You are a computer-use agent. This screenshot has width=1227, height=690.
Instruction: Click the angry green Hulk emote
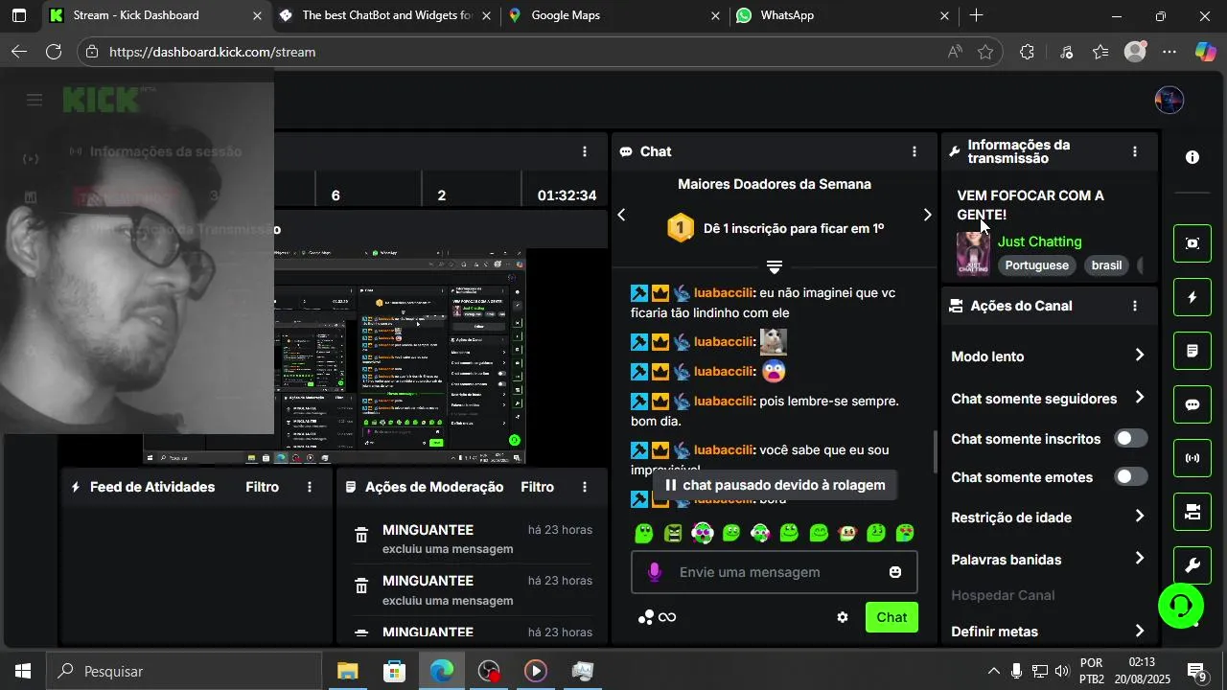673,533
